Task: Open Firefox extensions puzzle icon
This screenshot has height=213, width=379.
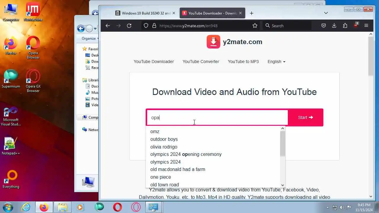Action: 345,26
